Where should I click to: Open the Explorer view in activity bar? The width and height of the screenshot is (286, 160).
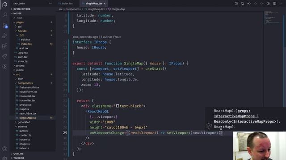point(5,4)
